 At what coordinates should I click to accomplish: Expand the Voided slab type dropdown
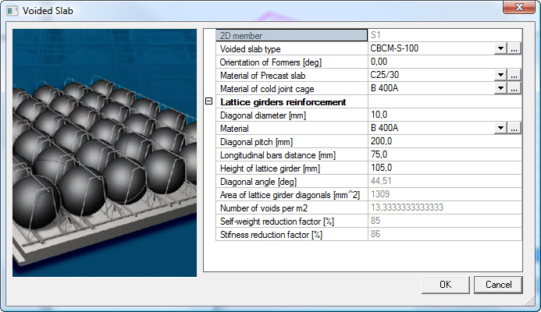[500, 48]
